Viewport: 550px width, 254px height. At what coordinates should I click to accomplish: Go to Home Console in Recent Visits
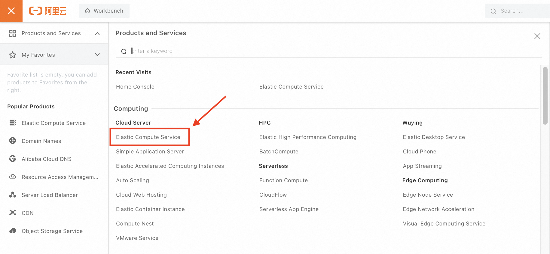[135, 87]
